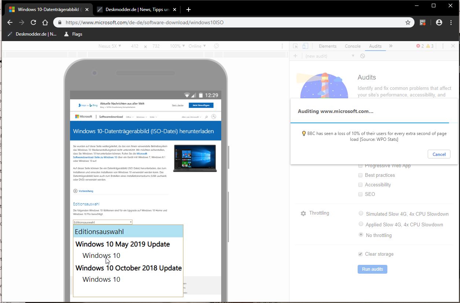460x303 pixels.
Task: Toggle the Clear storage checkbox
Action: (x=361, y=254)
